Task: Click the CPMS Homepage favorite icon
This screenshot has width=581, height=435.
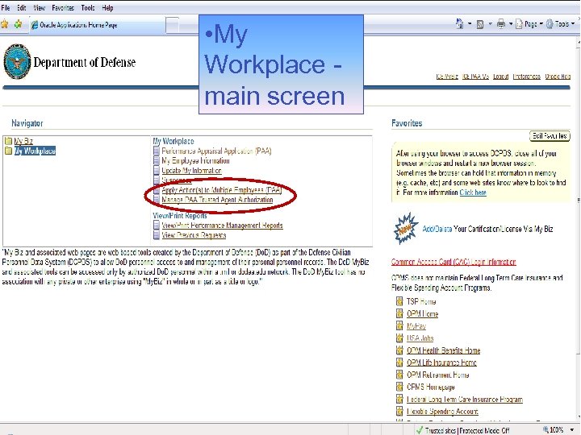Action: click(399, 387)
